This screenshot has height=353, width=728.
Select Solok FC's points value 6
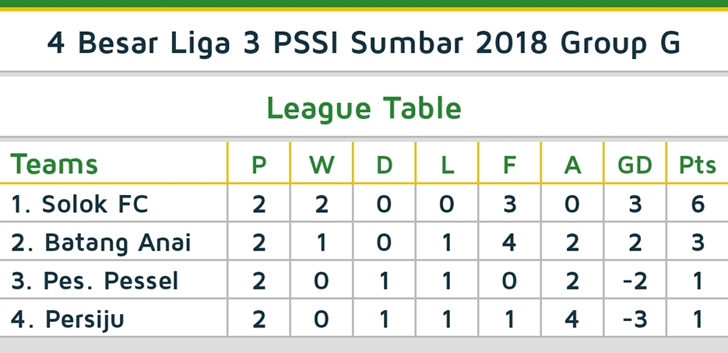(x=697, y=204)
